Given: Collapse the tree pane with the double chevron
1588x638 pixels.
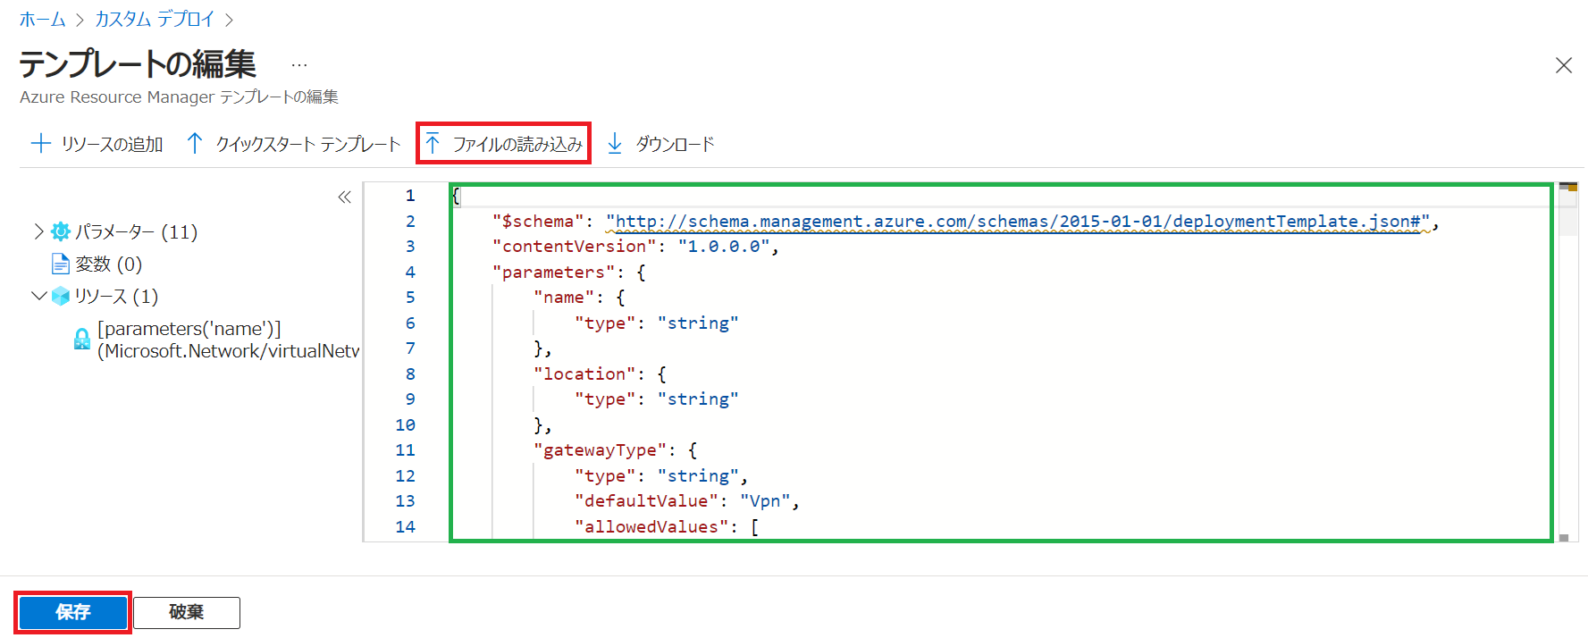Looking at the screenshot, I should pyautogui.click(x=344, y=197).
